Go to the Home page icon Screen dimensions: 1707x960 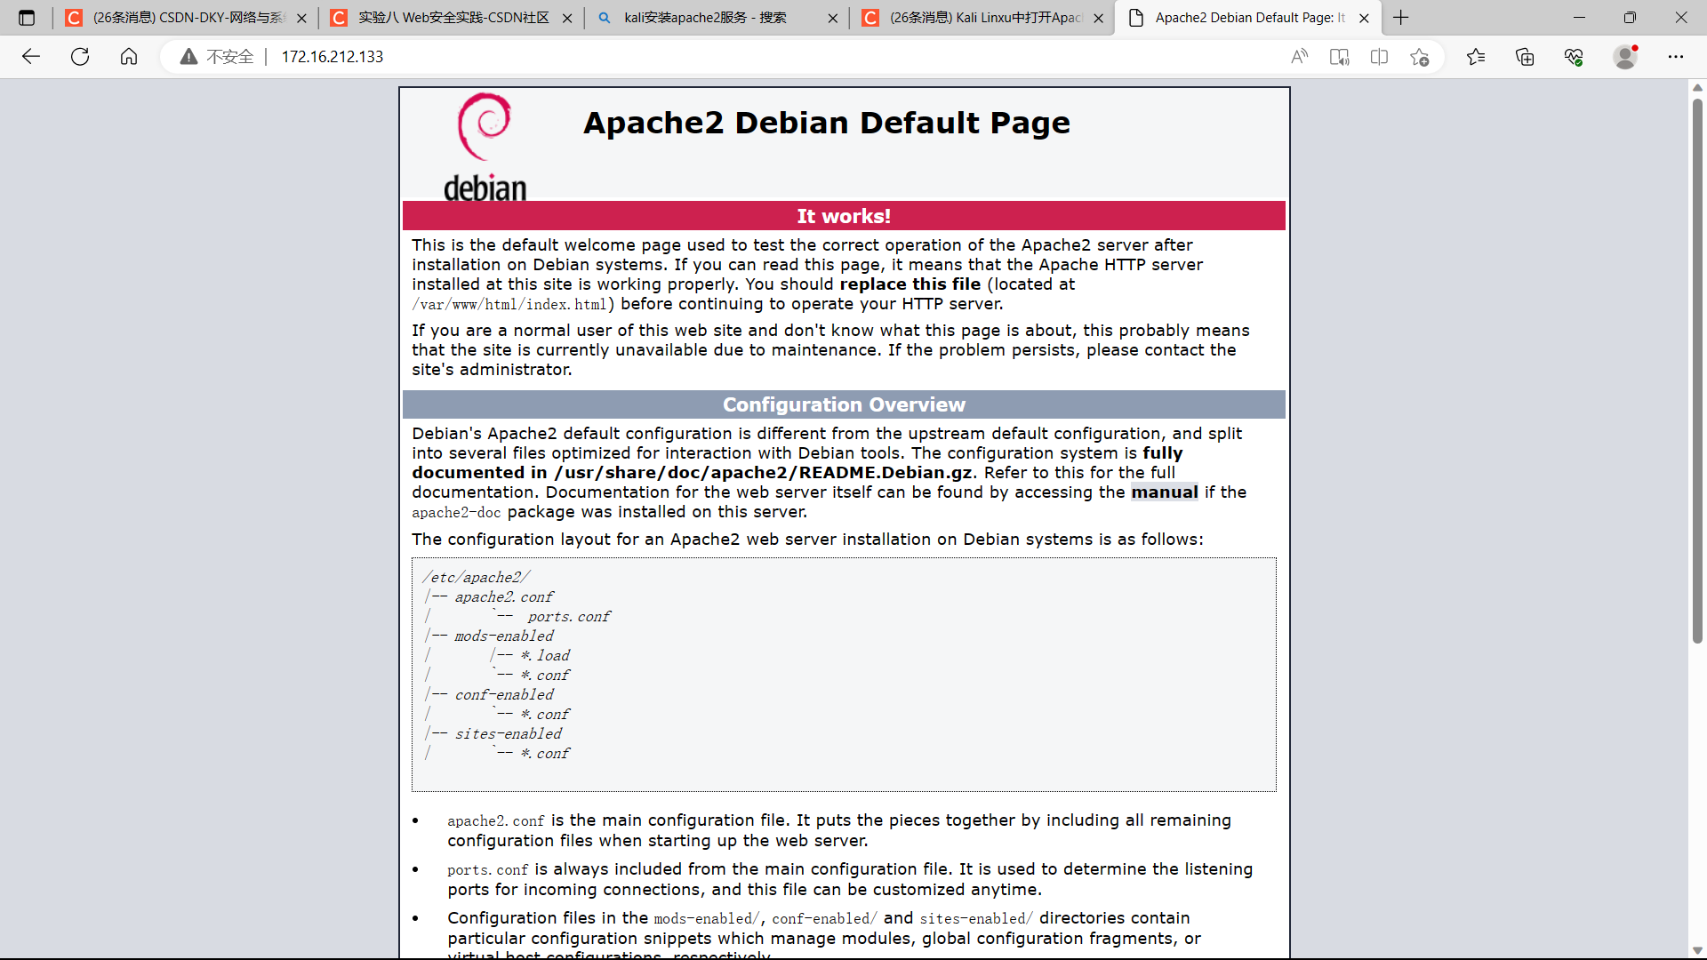click(x=129, y=57)
